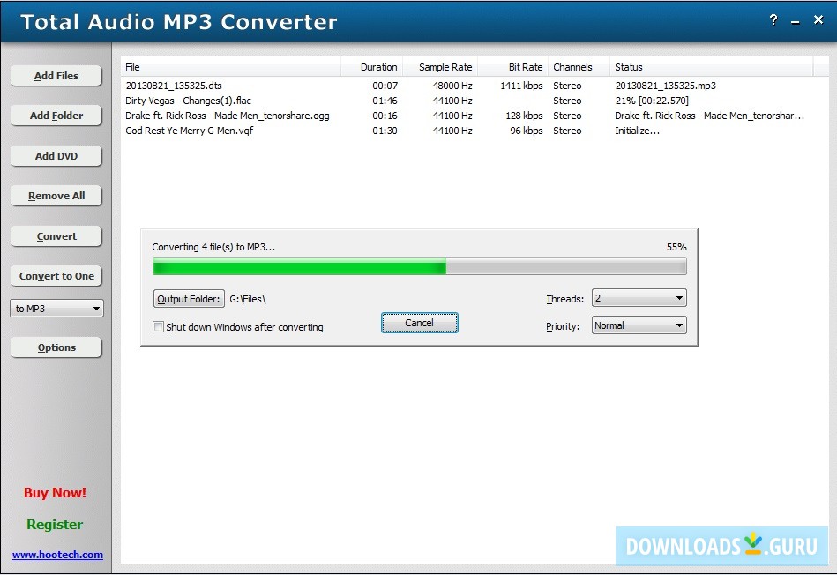Expand the Threads dropdown
Screen dimensions: 837x575
click(x=639, y=298)
